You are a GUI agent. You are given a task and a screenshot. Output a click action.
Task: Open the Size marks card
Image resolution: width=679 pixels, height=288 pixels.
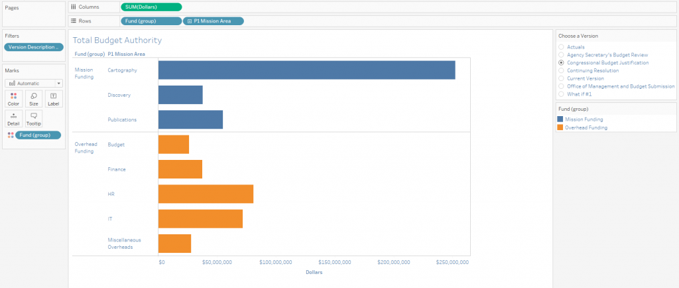click(x=34, y=99)
